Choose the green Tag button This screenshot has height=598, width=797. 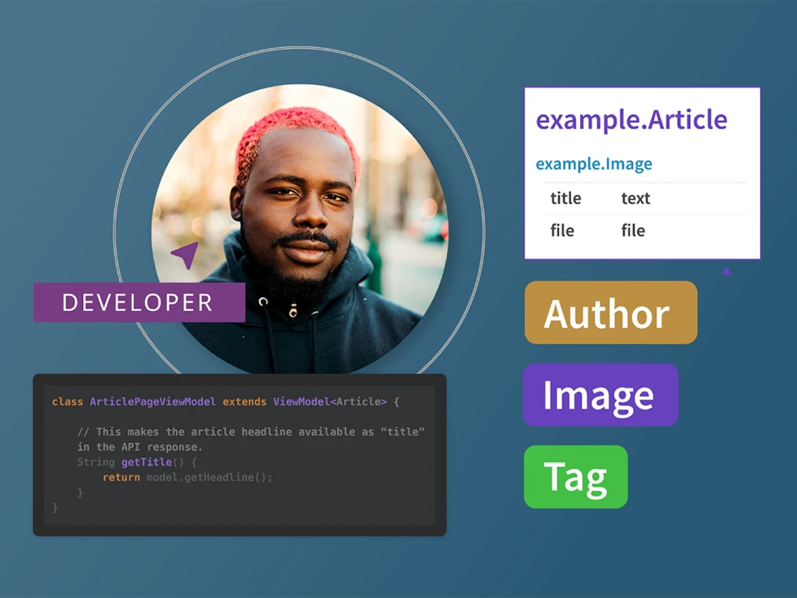click(576, 477)
